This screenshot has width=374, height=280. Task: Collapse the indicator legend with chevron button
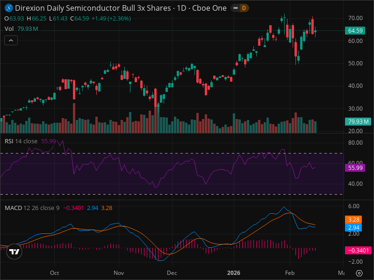11,41
